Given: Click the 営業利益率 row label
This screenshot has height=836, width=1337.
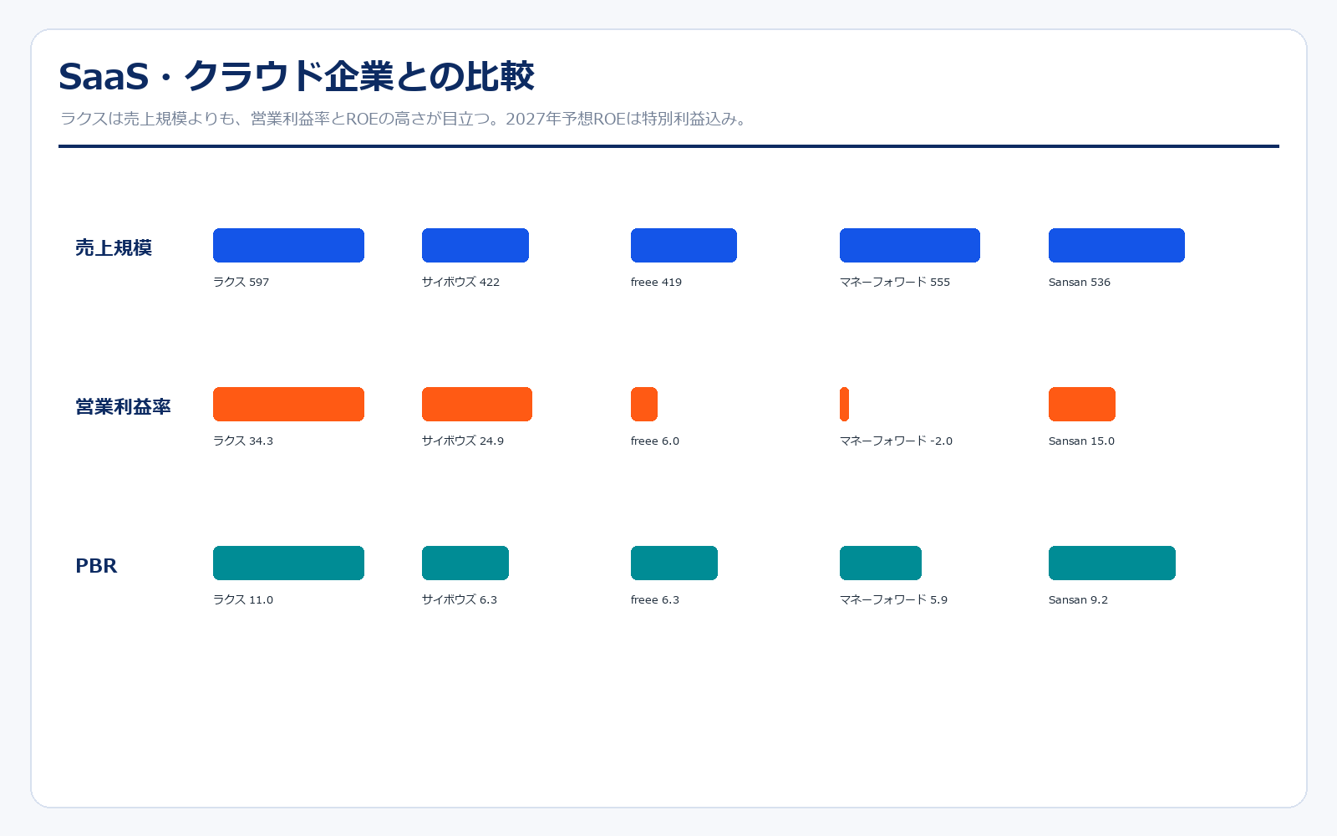Looking at the screenshot, I should coord(123,406).
